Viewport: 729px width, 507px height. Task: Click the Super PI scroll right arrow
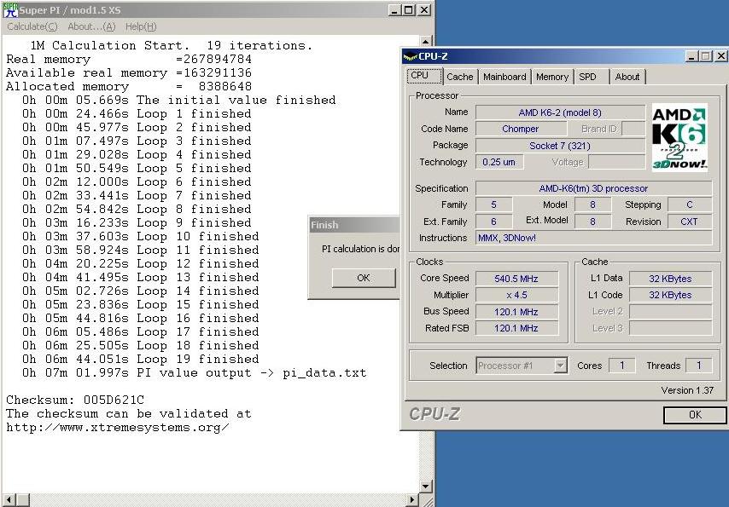(x=412, y=500)
